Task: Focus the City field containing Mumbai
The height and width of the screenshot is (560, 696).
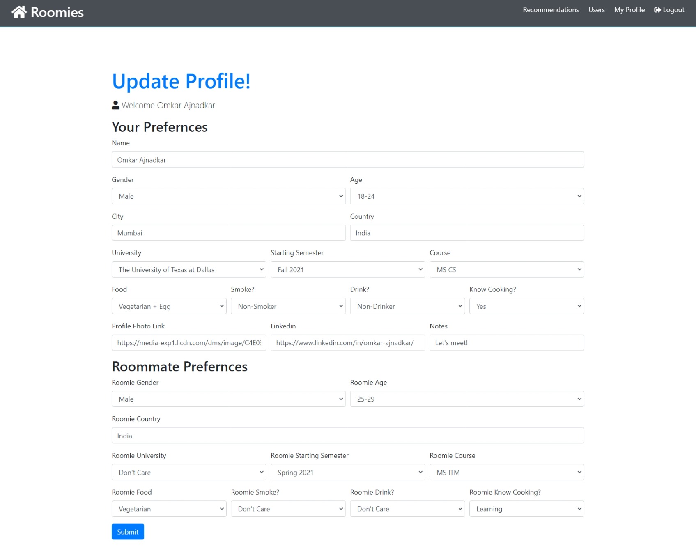Action: click(229, 233)
